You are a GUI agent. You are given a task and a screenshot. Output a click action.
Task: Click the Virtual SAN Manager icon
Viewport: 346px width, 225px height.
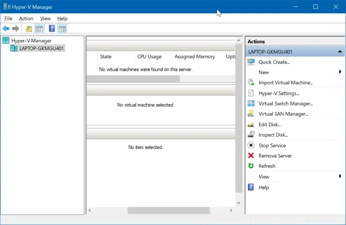(251, 113)
